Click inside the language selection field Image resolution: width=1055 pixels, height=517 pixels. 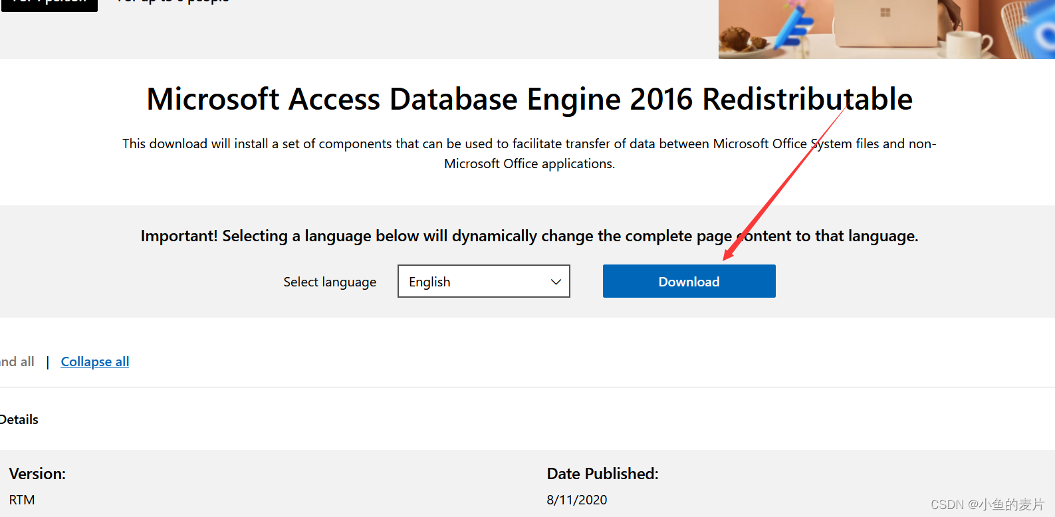point(465,281)
